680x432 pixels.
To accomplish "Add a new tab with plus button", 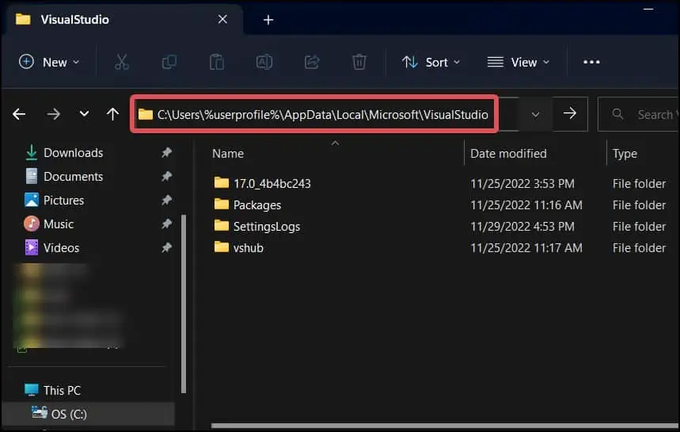I will tap(268, 20).
